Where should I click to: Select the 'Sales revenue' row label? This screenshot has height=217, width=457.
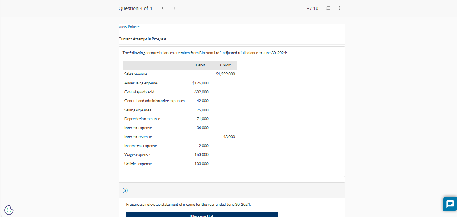(x=136, y=74)
